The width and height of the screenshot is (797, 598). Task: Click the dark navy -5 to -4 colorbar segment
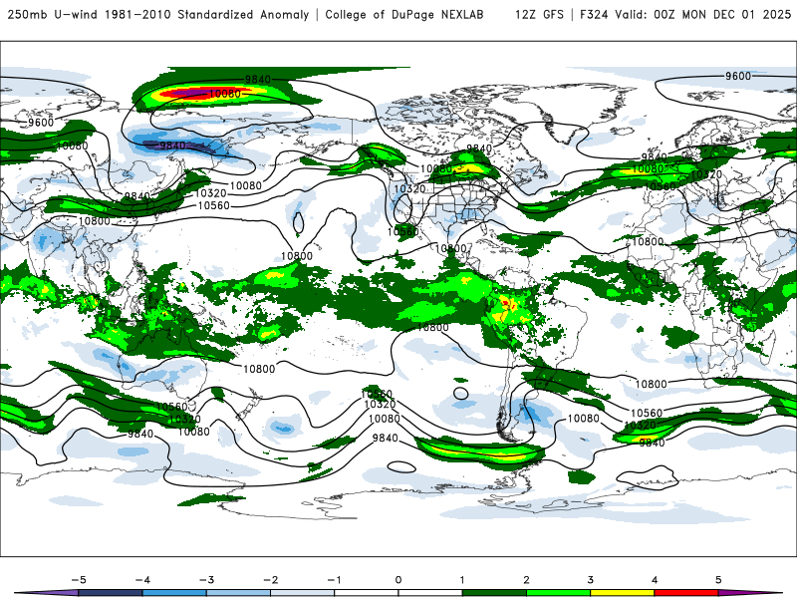[111, 593]
